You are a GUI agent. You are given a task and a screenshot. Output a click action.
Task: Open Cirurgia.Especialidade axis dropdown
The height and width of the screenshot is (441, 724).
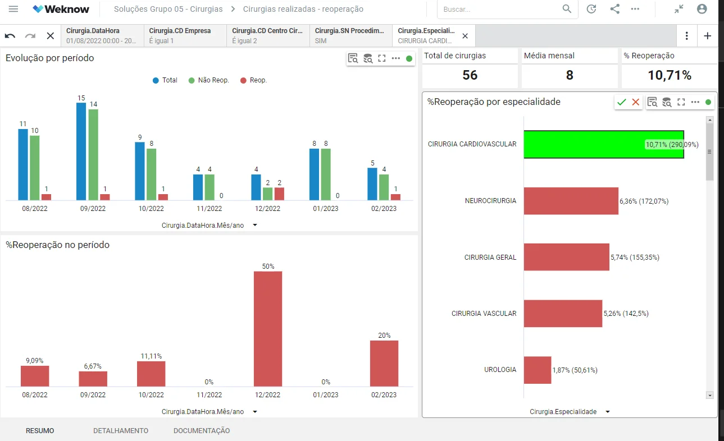[x=570, y=412]
